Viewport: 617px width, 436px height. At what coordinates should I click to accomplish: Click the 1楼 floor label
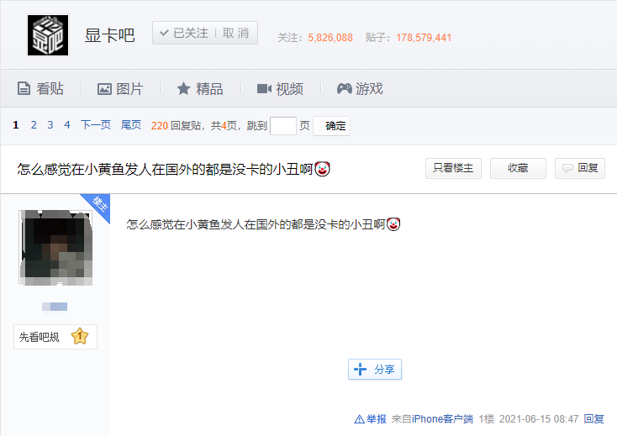point(487,419)
